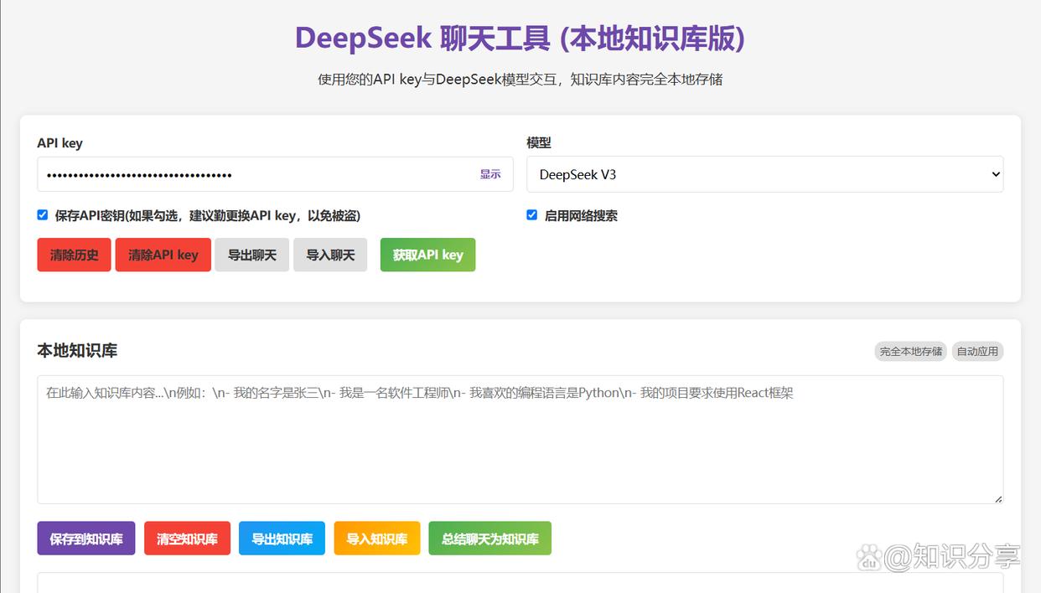Click the subtitle text about 本地存储
The height and width of the screenshot is (593, 1041).
(520, 80)
